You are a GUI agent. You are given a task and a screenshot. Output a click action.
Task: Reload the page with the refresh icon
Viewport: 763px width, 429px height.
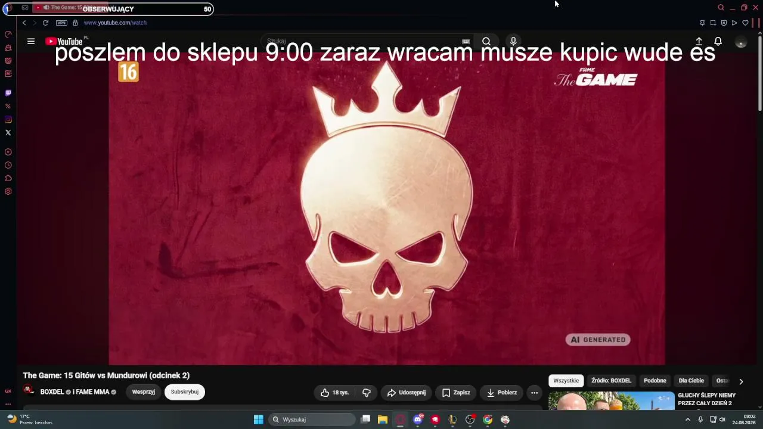(45, 23)
